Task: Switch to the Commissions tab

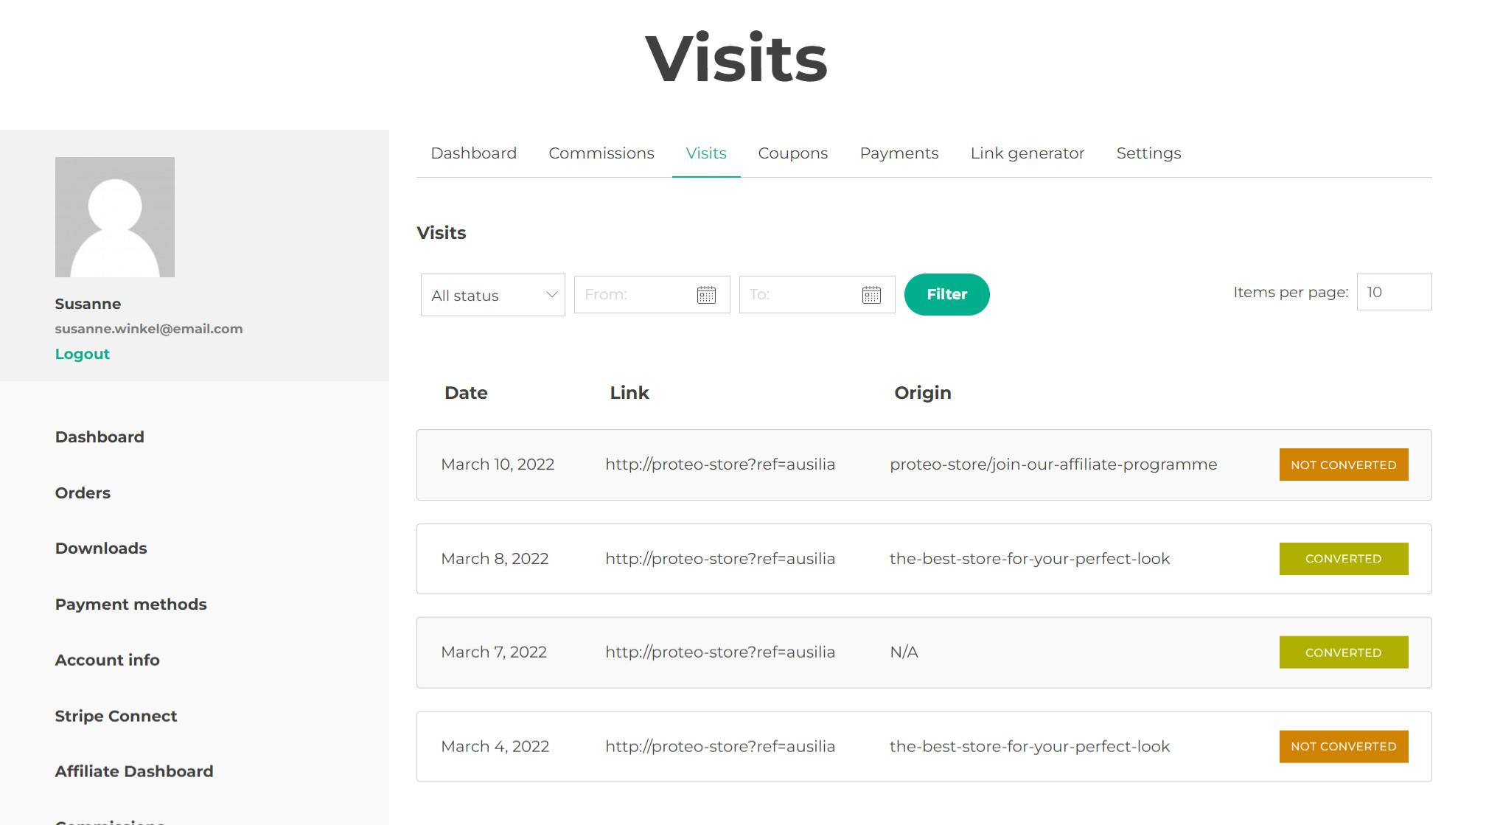Action: click(601, 153)
